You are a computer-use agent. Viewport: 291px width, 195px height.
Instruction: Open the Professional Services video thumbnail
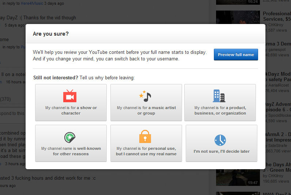[238, 17]
